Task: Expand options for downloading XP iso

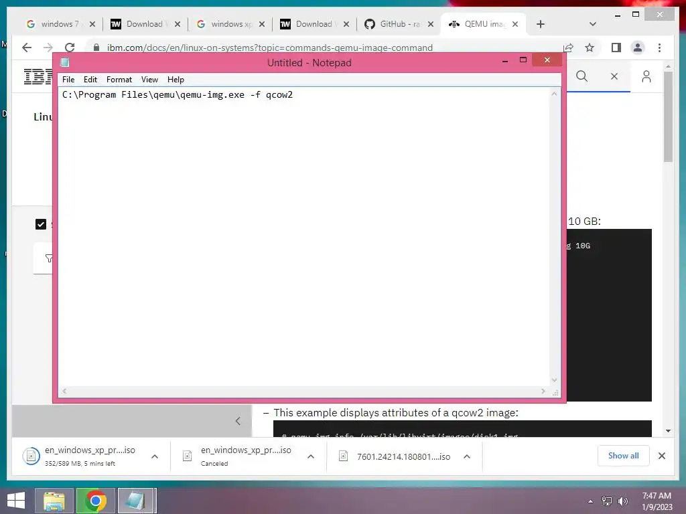Action: pos(155,456)
